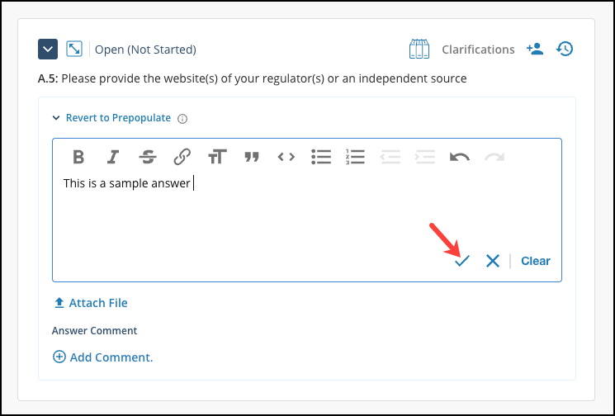Image resolution: width=615 pixels, height=416 pixels.
Task: Expand the Revert to Prepopulate chevron
Action: click(x=56, y=118)
